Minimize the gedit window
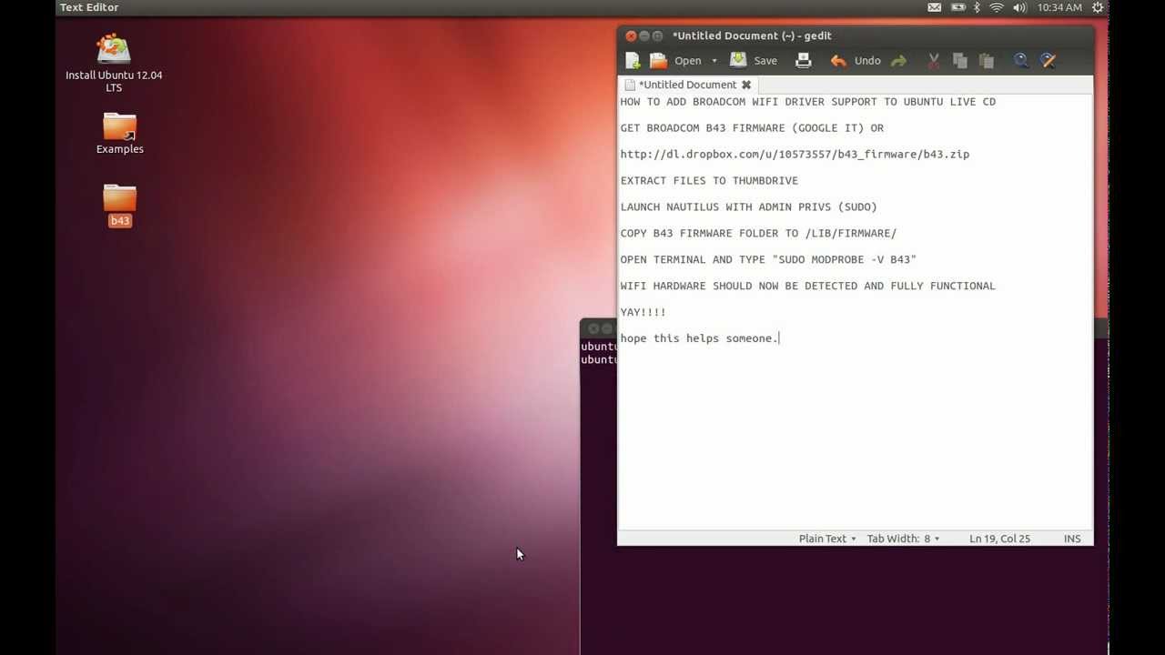This screenshot has height=655, width=1165. coord(644,36)
